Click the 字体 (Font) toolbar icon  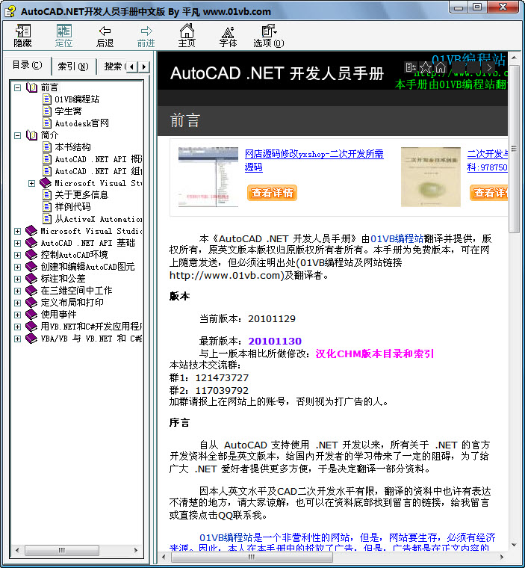(228, 35)
